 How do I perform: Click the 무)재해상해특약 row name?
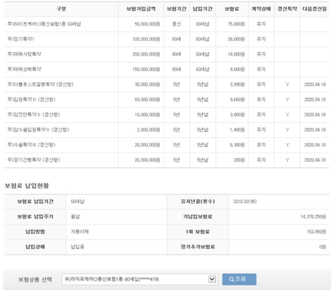pyautogui.click(x=24, y=69)
